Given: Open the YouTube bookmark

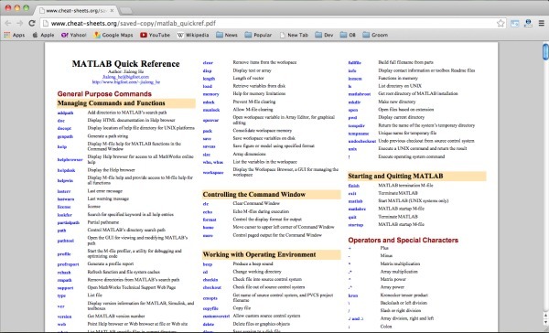Looking at the screenshot, I should [x=156, y=35].
